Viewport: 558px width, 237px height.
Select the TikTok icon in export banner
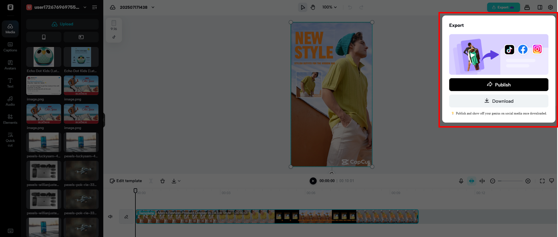[x=509, y=50]
